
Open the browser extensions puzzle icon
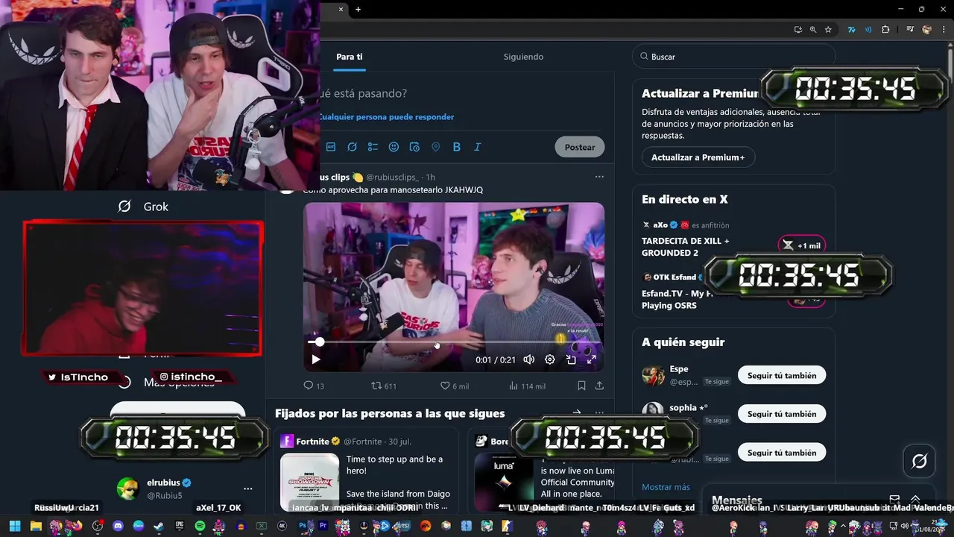click(x=885, y=30)
